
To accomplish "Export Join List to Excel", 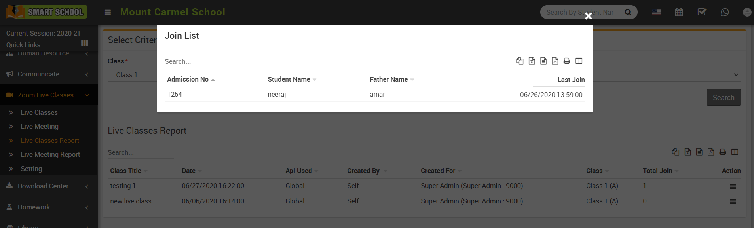I will click(x=532, y=61).
